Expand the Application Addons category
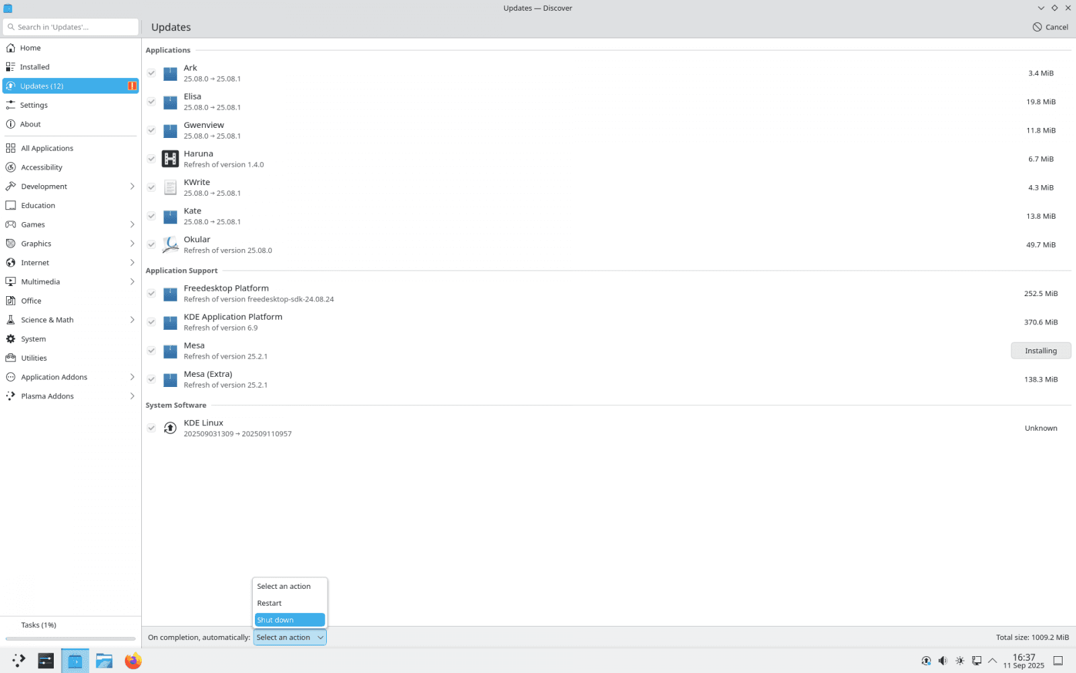The height and width of the screenshot is (673, 1076). (x=132, y=377)
